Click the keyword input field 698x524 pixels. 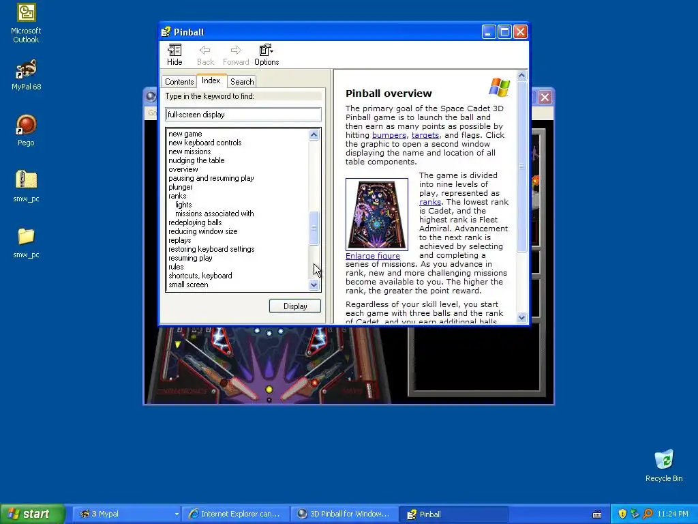[243, 115]
